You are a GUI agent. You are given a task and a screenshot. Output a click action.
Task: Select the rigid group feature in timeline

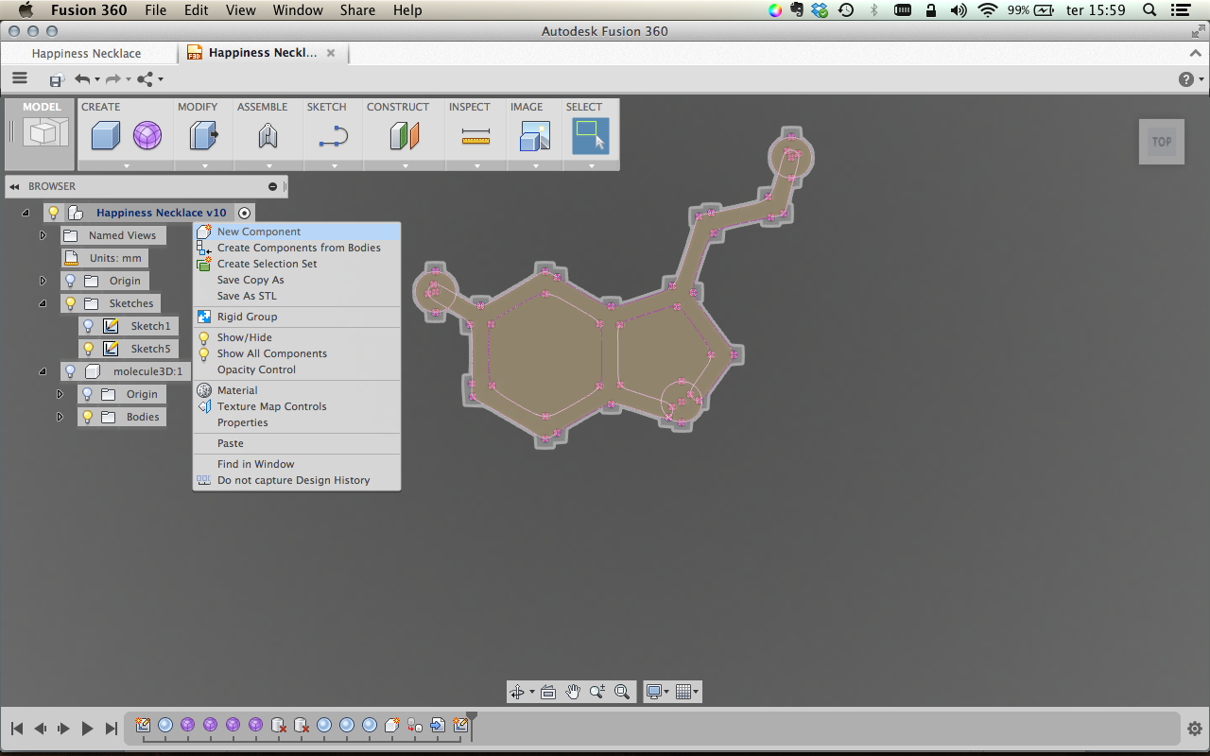[x=415, y=725]
